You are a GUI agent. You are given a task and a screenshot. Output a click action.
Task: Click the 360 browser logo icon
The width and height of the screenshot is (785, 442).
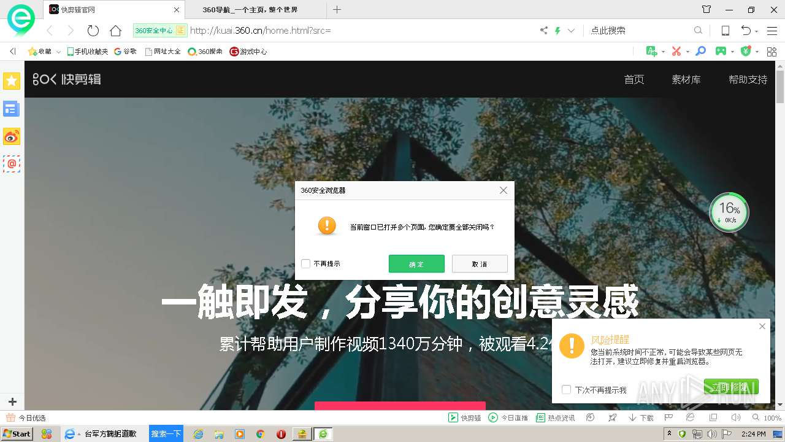21,20
